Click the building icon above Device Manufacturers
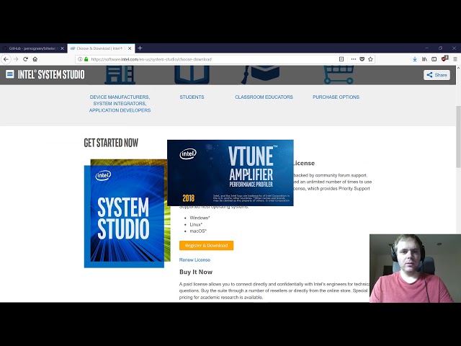 click(120, 75)
